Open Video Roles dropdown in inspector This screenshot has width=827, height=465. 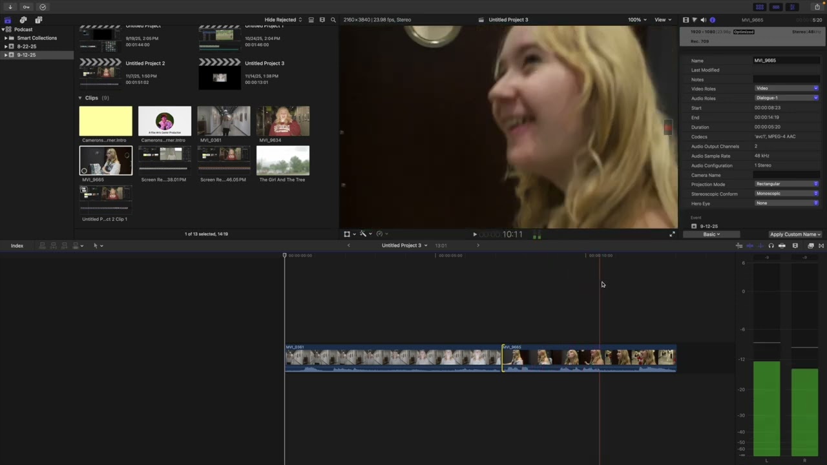coord(786,88)
